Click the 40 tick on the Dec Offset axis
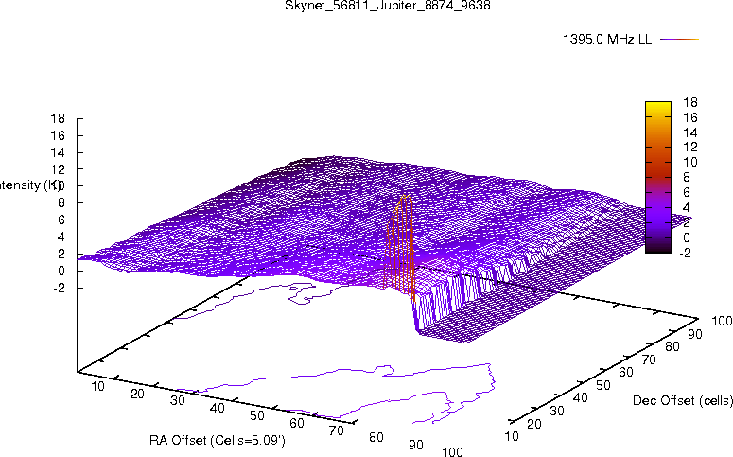The height and width of the screenshot is (457, 733). [x=580, y=398]
